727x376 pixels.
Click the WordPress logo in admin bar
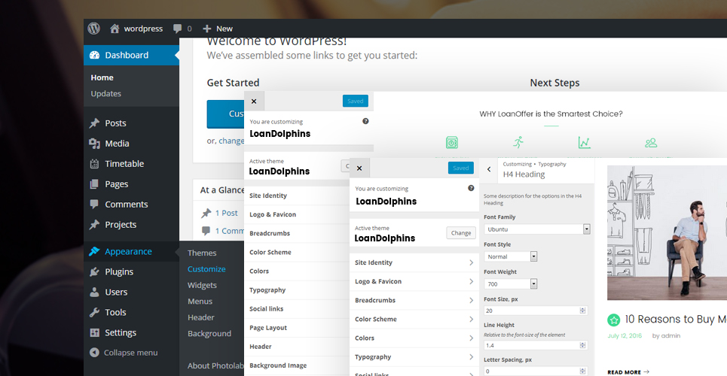click(x=94, y=29)
